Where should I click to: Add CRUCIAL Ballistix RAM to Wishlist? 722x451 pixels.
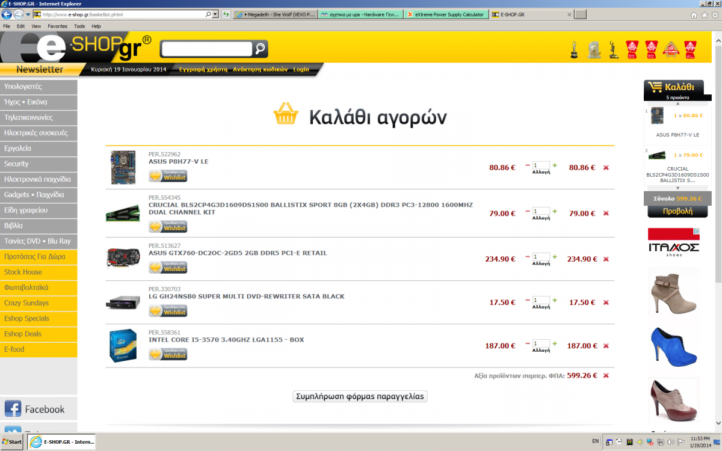[168, 227]
